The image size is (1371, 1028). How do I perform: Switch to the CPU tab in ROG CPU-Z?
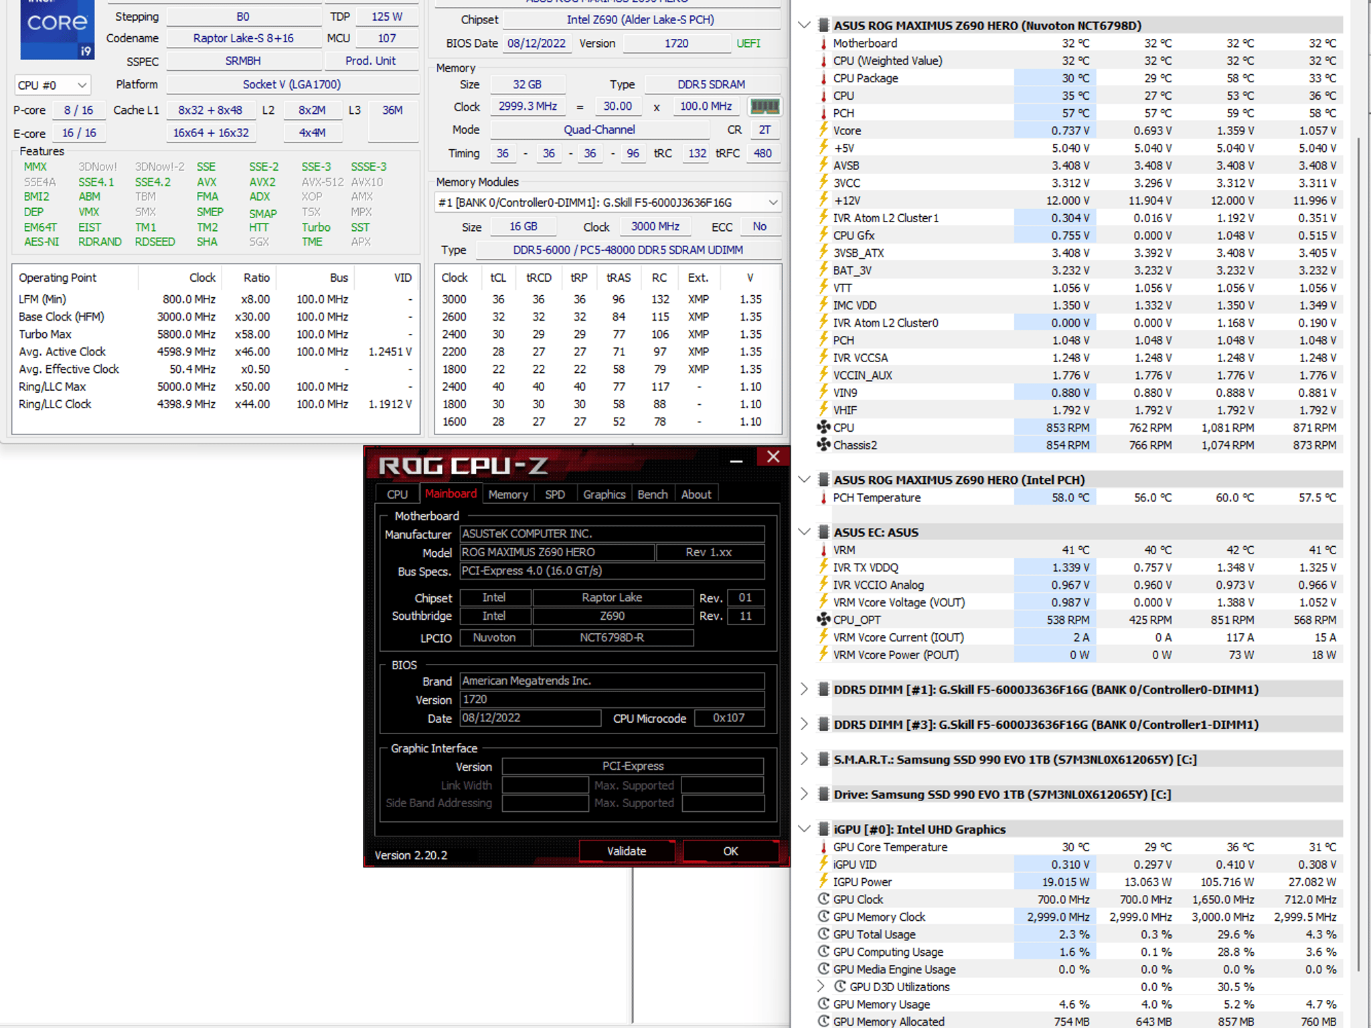coord(397,494)
